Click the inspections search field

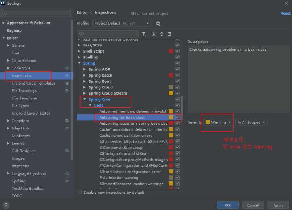108,34
